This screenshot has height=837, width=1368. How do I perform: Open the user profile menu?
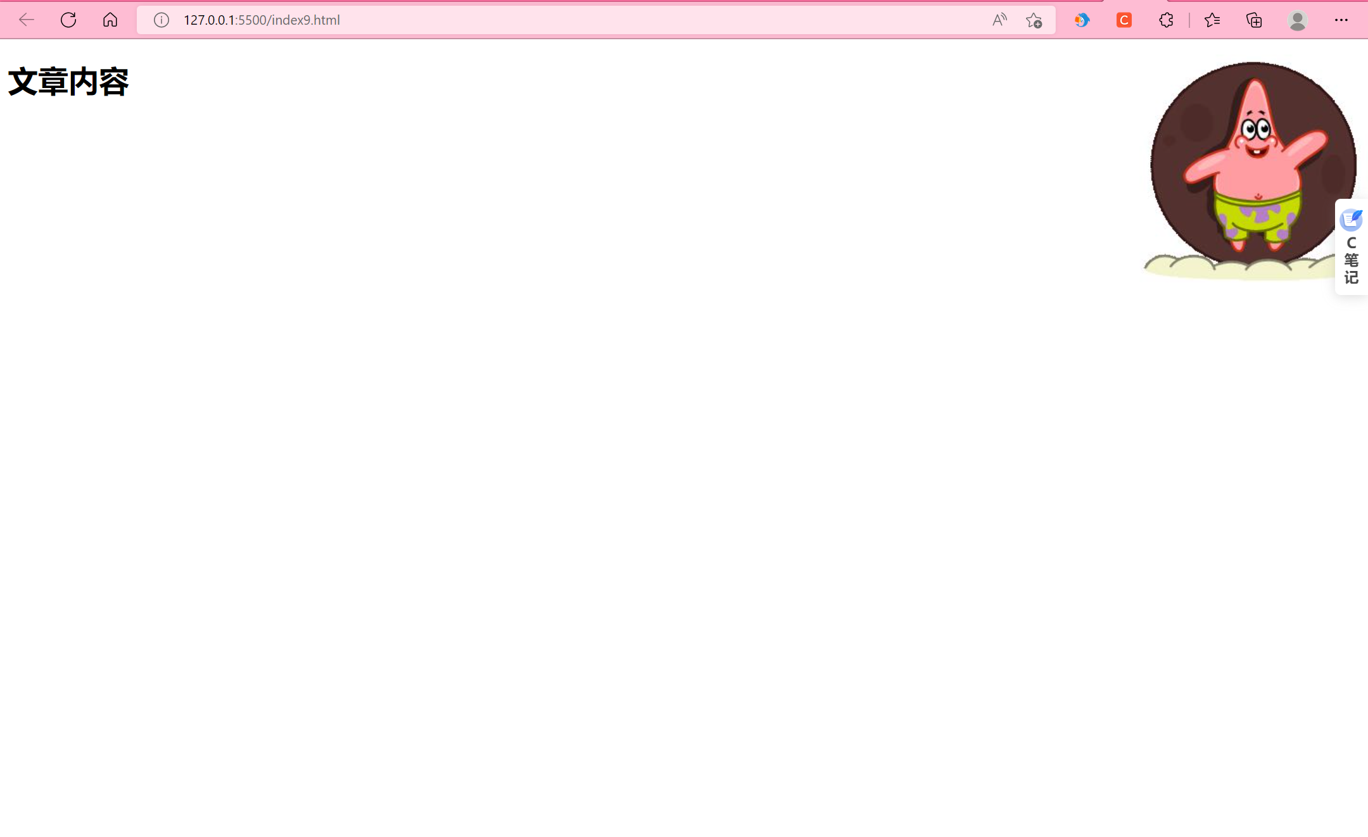click(1297, 20)
